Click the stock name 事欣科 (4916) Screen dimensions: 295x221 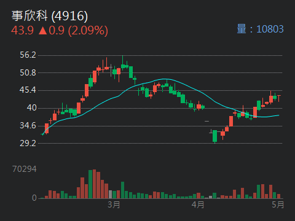point(50,16)
